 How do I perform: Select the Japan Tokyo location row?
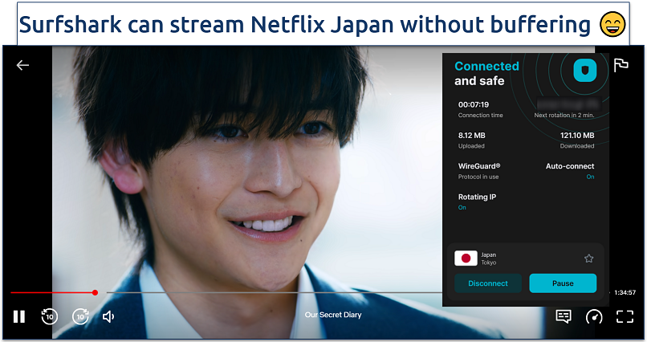pos(525,259)
